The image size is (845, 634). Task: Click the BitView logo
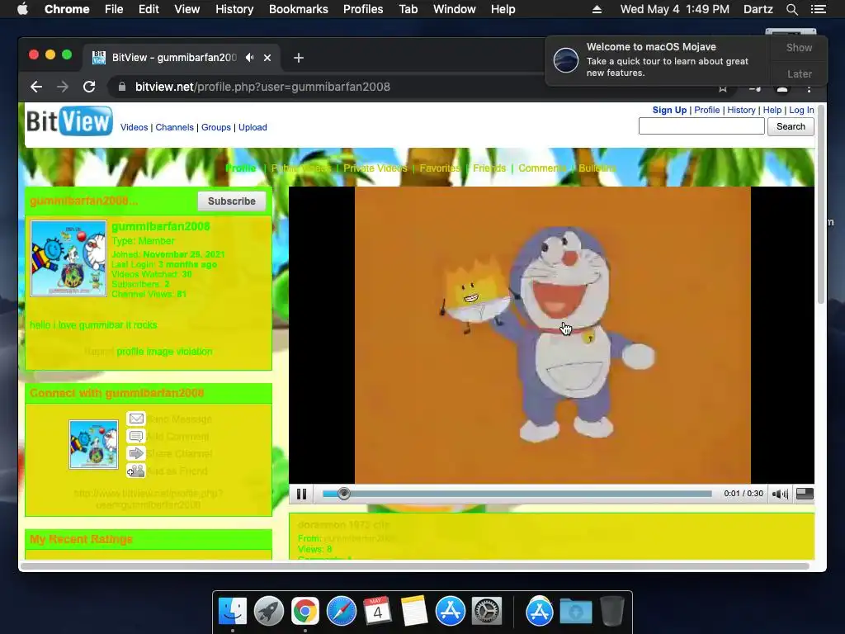click(x=69, y=121)
